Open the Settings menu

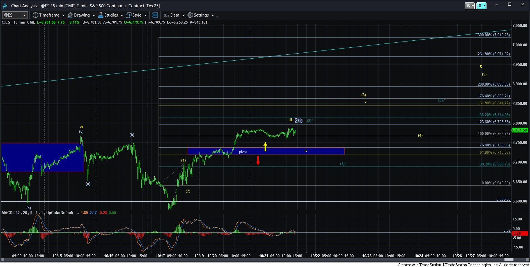(201, 15)
